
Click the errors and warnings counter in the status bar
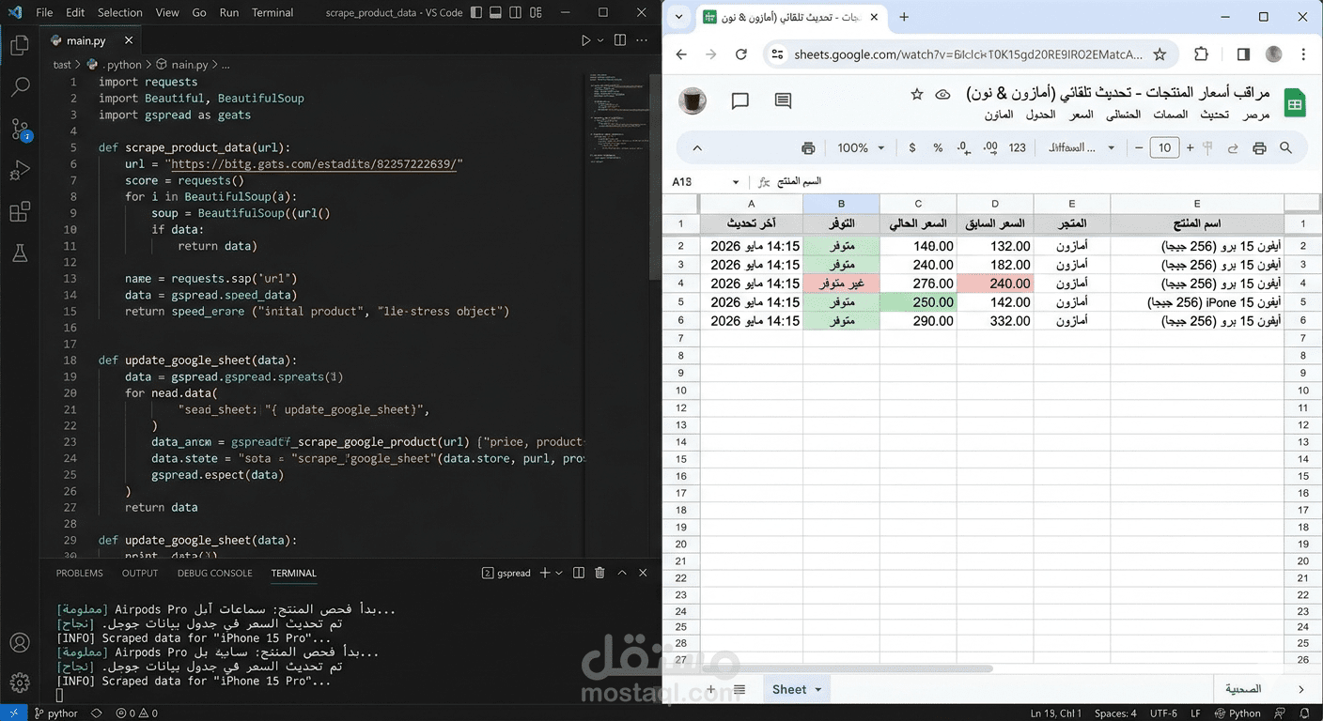pyautogui.click(x=137, y=713)
